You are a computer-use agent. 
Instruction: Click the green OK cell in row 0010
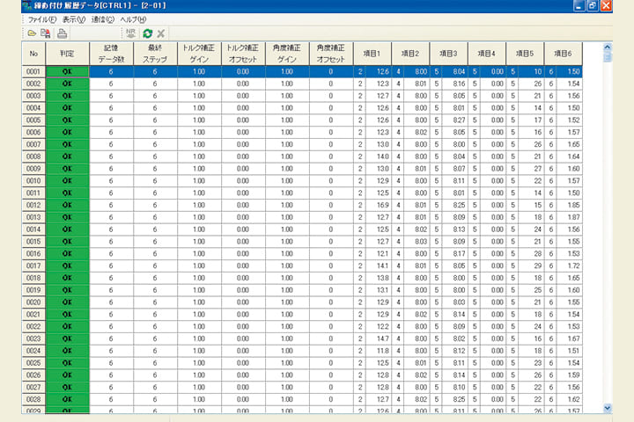[x=67, y=180]
